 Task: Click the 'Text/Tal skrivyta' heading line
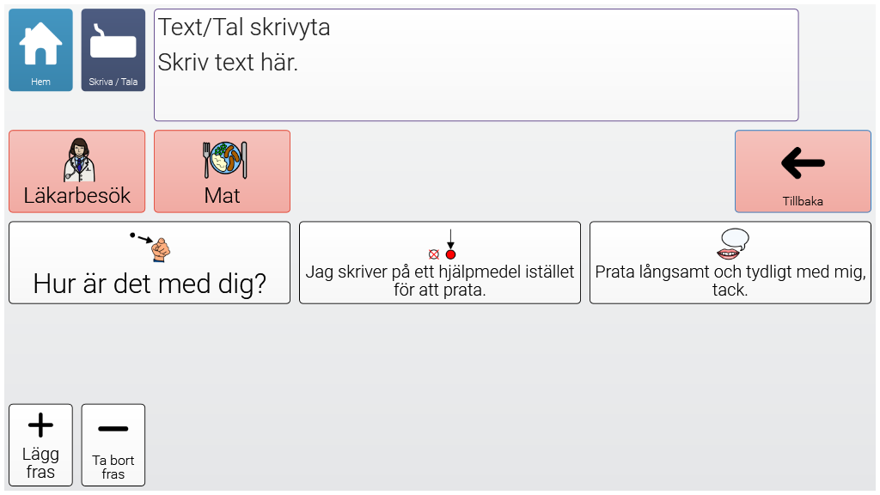244,27
